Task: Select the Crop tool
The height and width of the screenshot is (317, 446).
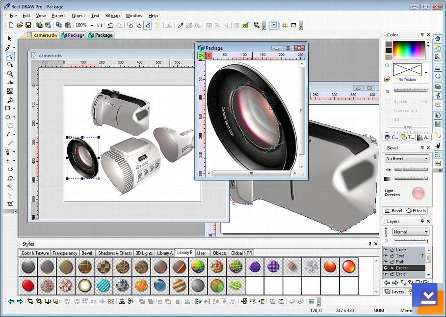Action: tap(10, 204)
